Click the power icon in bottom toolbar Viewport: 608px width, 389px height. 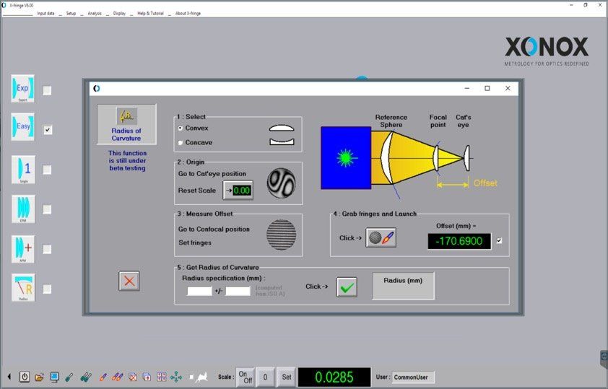25,377
